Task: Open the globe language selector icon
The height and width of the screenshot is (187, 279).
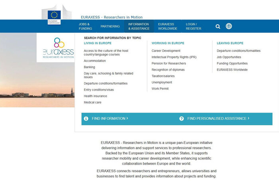Action: click(x=229, y=26)
